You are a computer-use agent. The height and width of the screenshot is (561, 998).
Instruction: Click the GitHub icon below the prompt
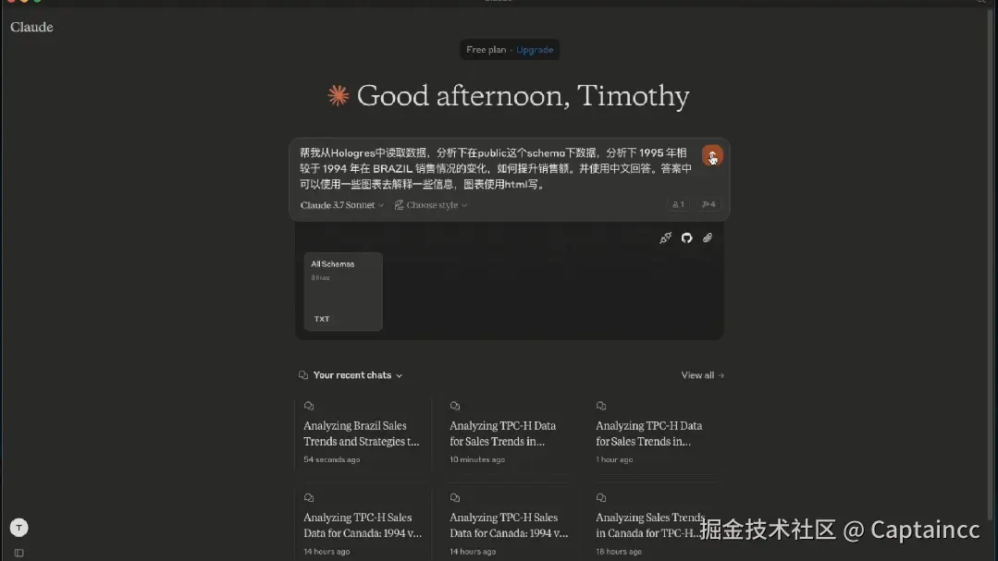coord(687,238)
